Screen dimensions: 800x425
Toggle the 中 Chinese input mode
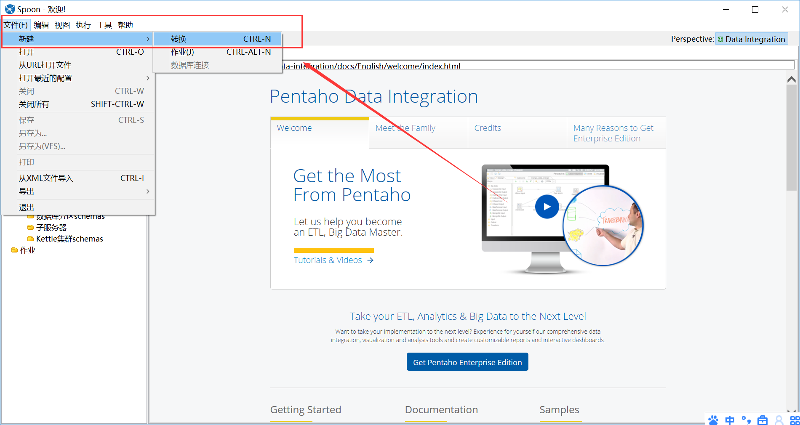[x=730, y=420]
